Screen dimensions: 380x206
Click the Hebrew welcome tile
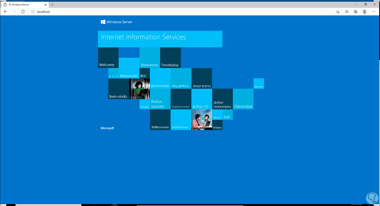click(x=202, y=79)
